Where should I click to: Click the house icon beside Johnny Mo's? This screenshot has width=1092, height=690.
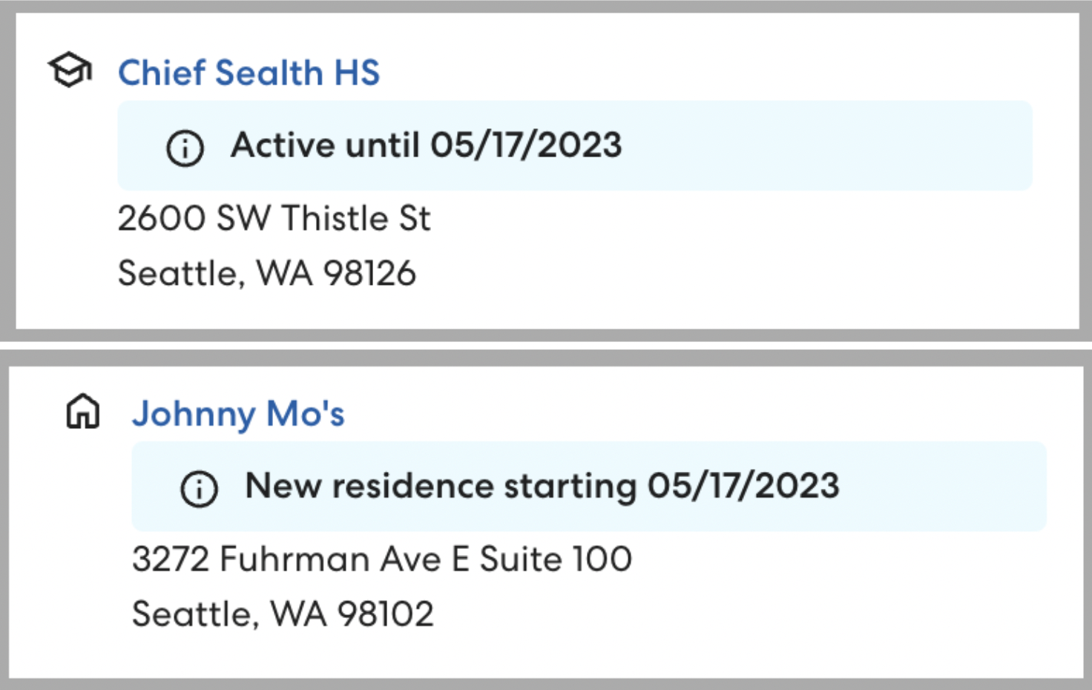(x=83, y=412)
